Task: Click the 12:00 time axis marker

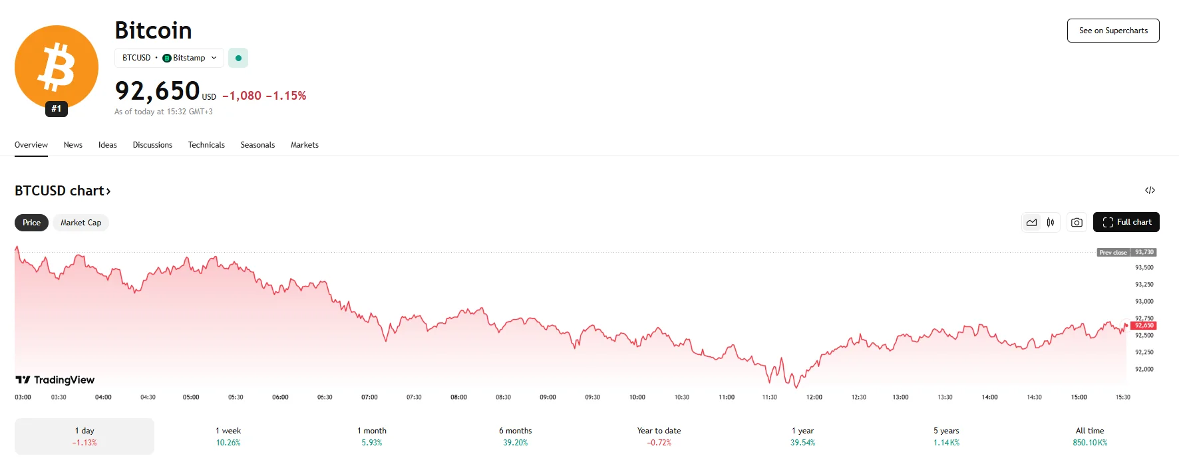Action: click(x=814, y=398)
